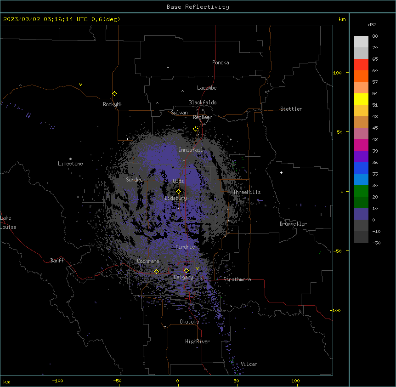Click the Ponoka city label
This screenshot has height=387, width=396.
[x=221, y=63]
